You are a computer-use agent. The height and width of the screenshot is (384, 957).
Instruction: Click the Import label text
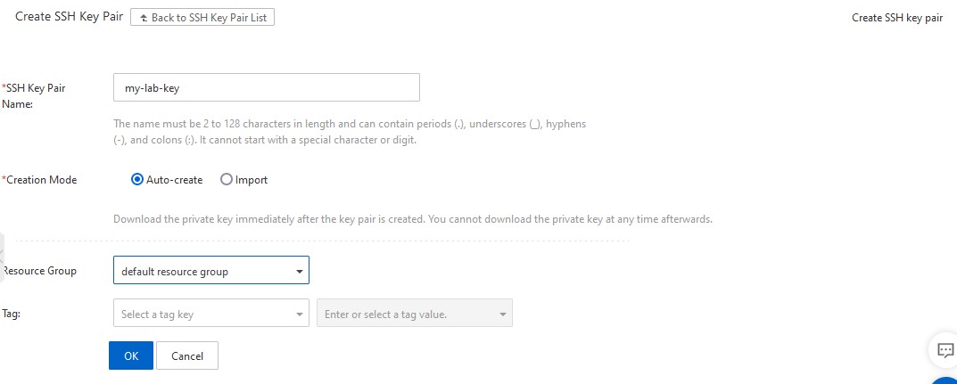point(252,180)
